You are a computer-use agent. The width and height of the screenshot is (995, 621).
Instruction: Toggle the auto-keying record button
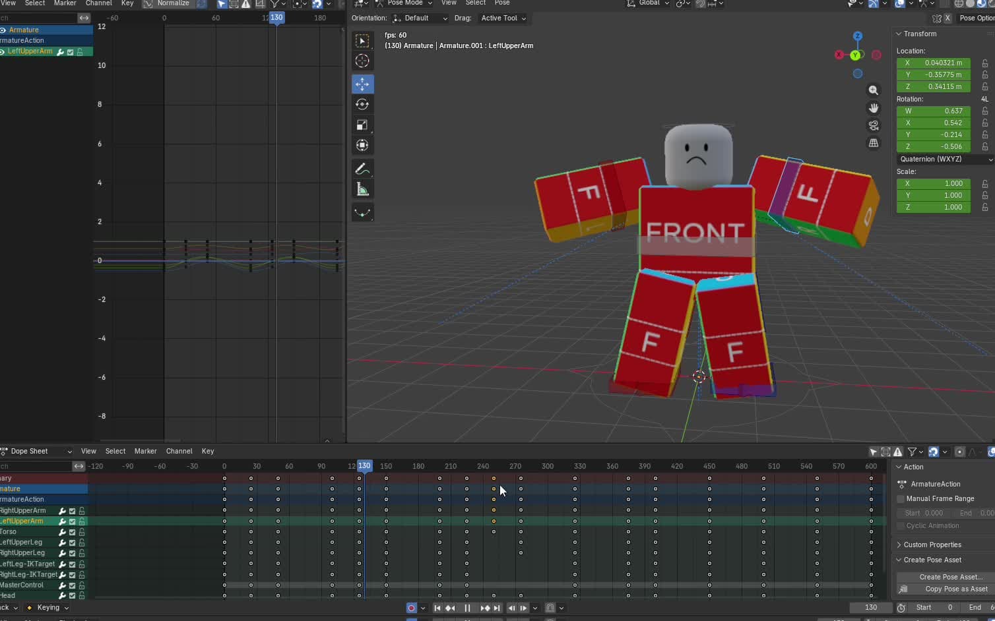pos(411,608)
